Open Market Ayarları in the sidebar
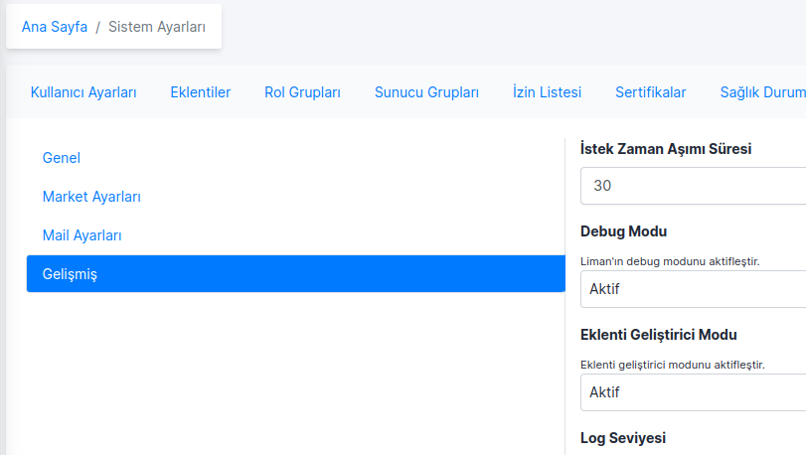This screenshot has height=455, width=806. 91,197
